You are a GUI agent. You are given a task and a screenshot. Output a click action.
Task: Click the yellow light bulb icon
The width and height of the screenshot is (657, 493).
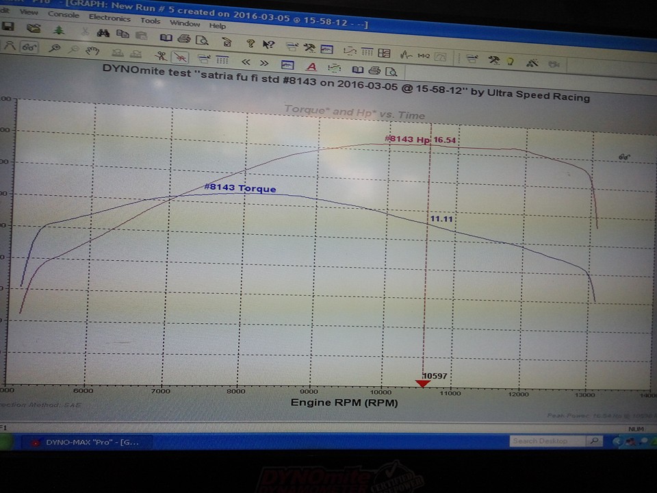tap(511, 61)
